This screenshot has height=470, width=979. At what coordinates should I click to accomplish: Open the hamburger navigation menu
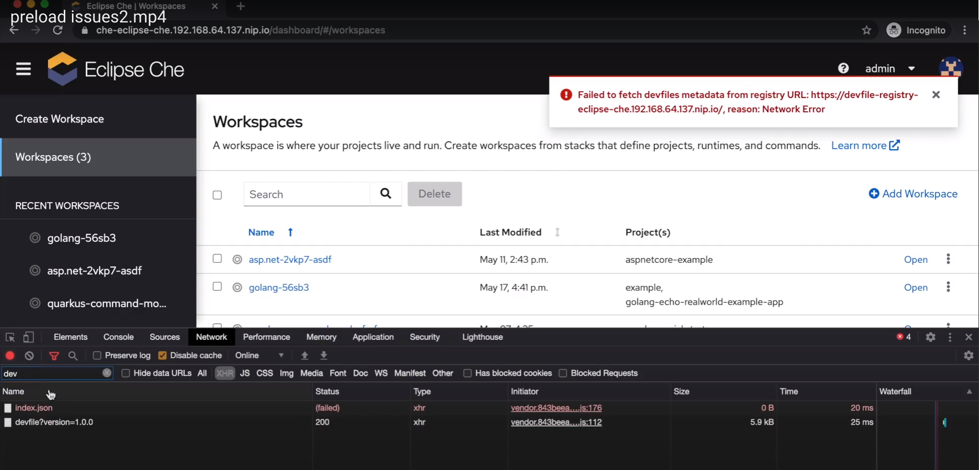(x=23, y=69)
